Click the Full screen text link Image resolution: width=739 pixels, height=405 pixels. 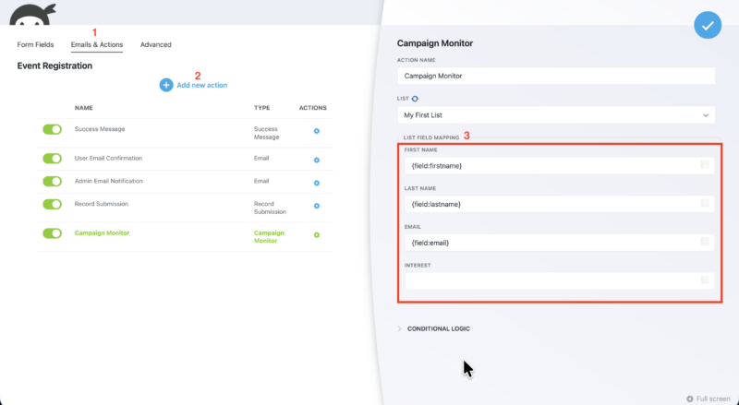pyautogui.click(x=713, y=399)
